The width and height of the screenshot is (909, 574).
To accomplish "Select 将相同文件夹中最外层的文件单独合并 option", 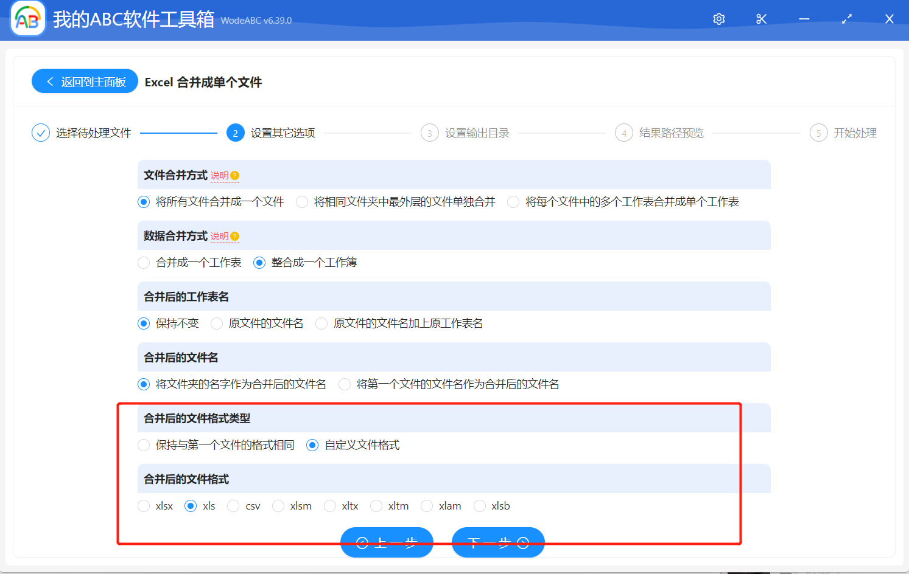I will 302,201.
